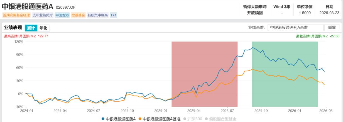
Task: Select the 累计 tab
Action: pyautogui.click(x=31, y=28)
